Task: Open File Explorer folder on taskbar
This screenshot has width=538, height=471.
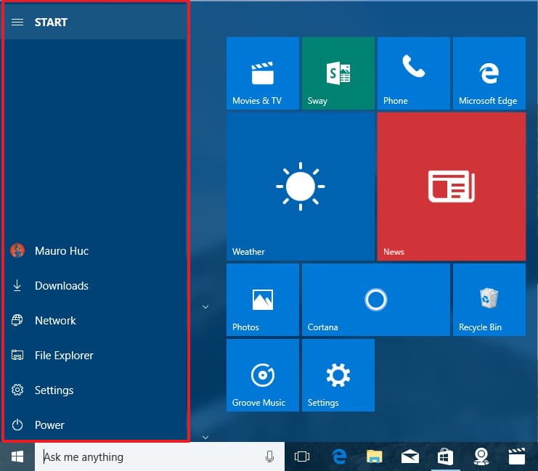Action: click(x=375, y=456)
